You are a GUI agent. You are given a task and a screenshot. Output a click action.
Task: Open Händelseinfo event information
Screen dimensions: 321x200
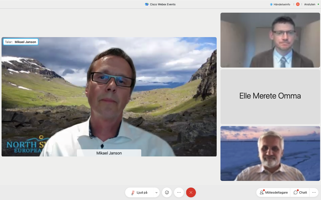pyautogui.click(x=282, y=4)
